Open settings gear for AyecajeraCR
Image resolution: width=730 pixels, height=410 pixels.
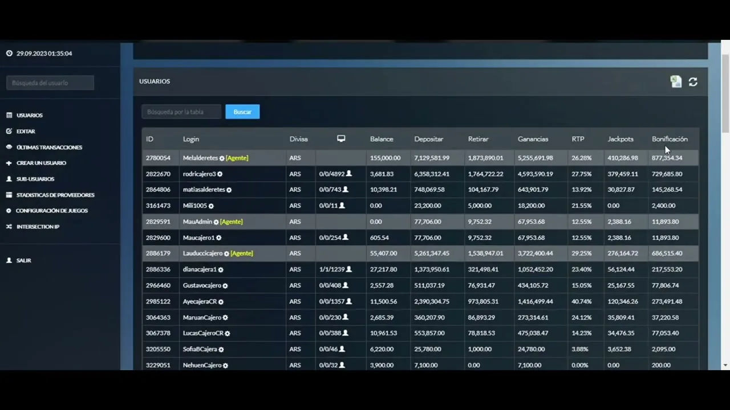coord(221,302)
